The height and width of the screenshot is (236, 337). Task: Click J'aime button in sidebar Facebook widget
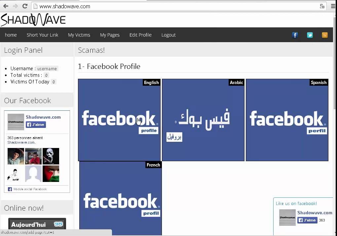click(36, 125)
